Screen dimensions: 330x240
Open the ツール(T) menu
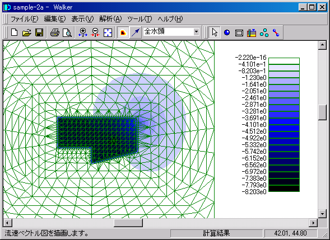pos(140,19)
